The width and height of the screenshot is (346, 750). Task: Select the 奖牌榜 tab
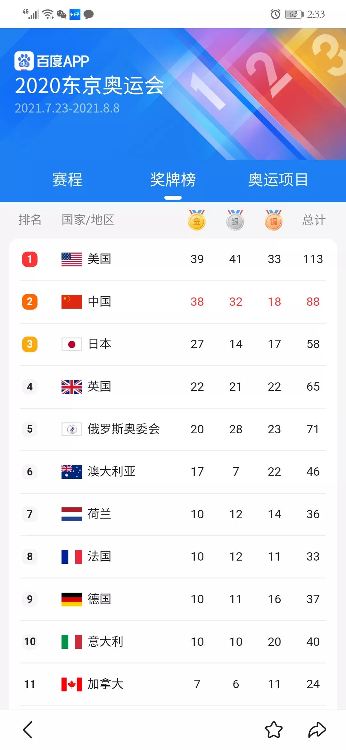pyautogui.click(x=173, y=179)
